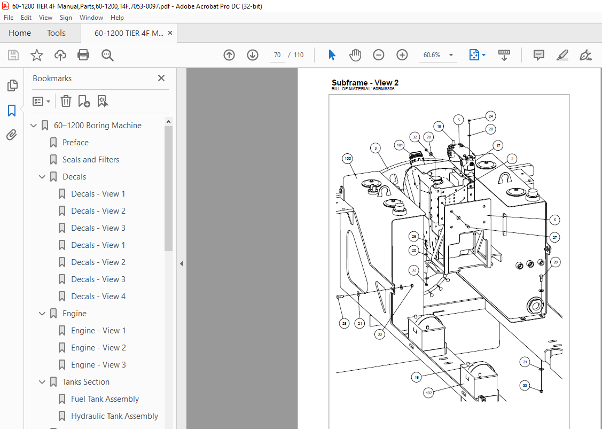
Task: Add a comment sticky note
Action: tap(539, 55)
